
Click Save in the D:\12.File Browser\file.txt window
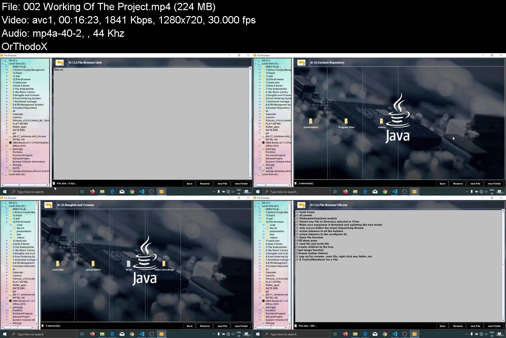pos(442,326)
